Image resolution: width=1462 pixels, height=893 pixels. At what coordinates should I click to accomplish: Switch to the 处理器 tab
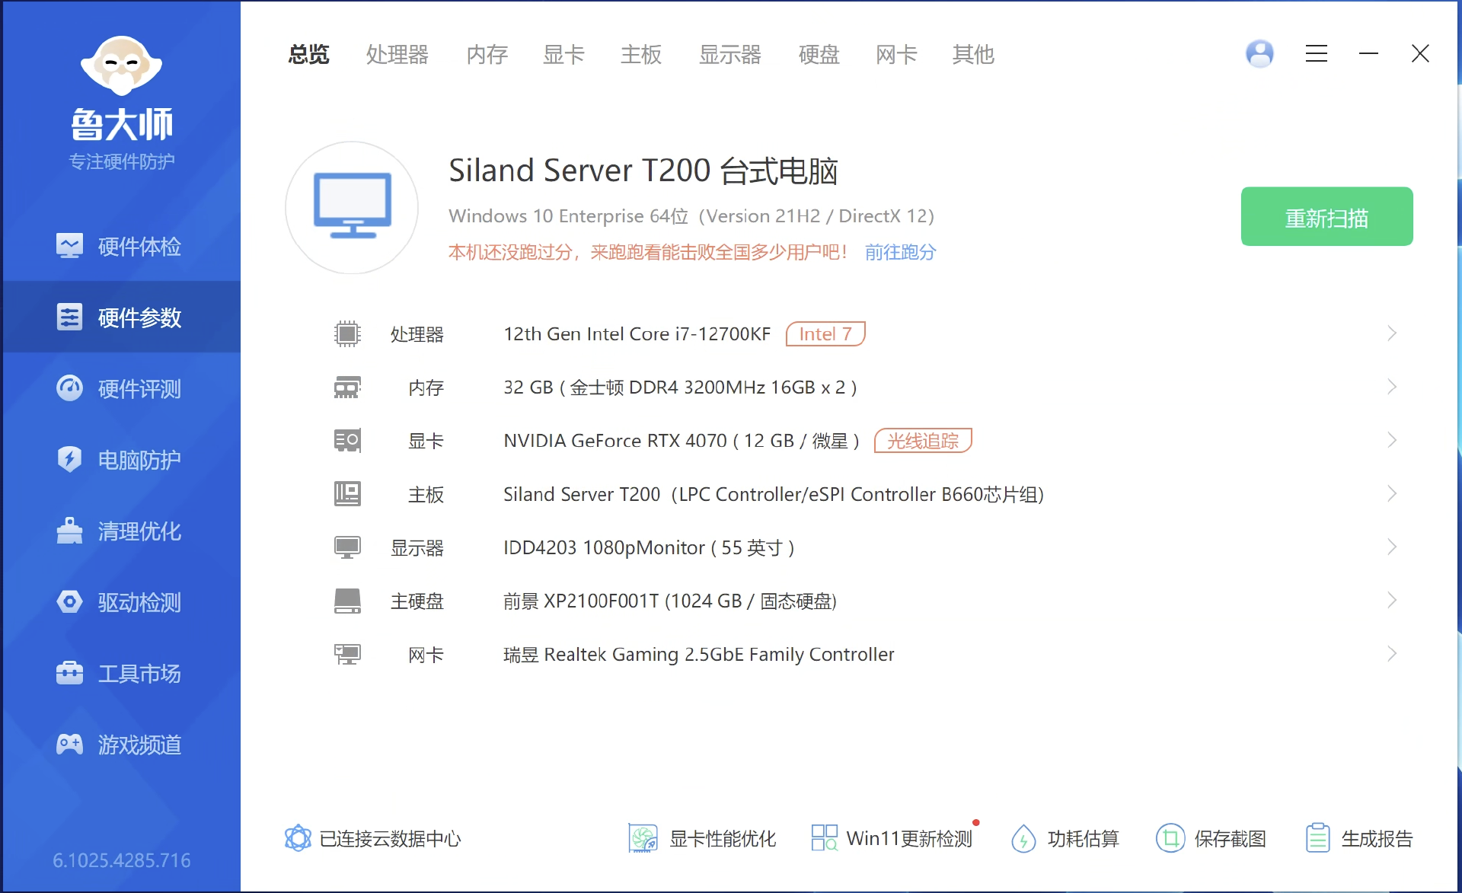397,54
